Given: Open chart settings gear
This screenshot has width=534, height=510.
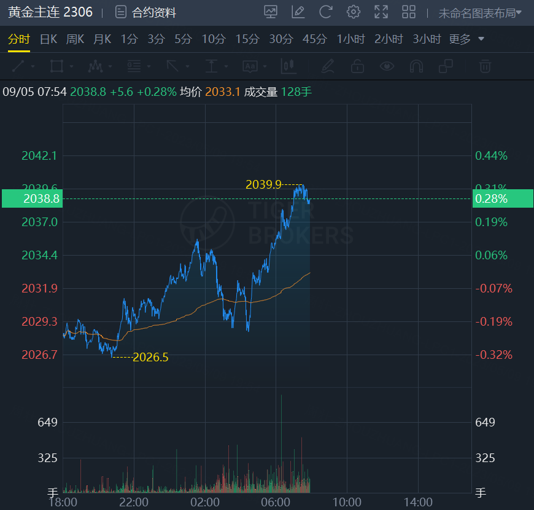Looking at the screenshot, I should [353, 12].
